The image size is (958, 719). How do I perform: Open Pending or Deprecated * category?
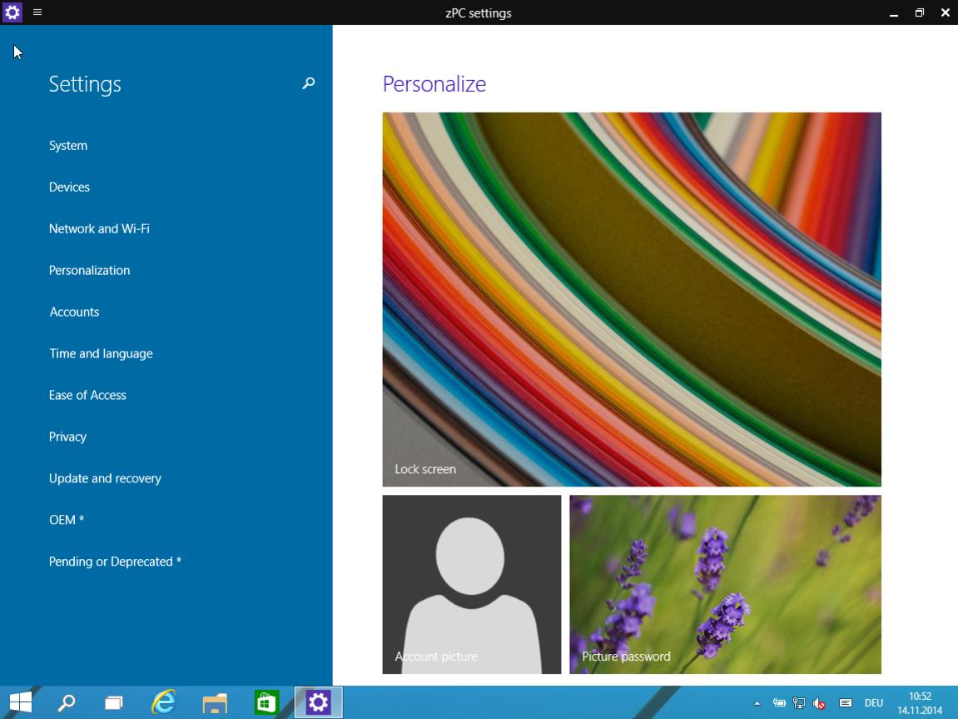[x=115, y=562]
